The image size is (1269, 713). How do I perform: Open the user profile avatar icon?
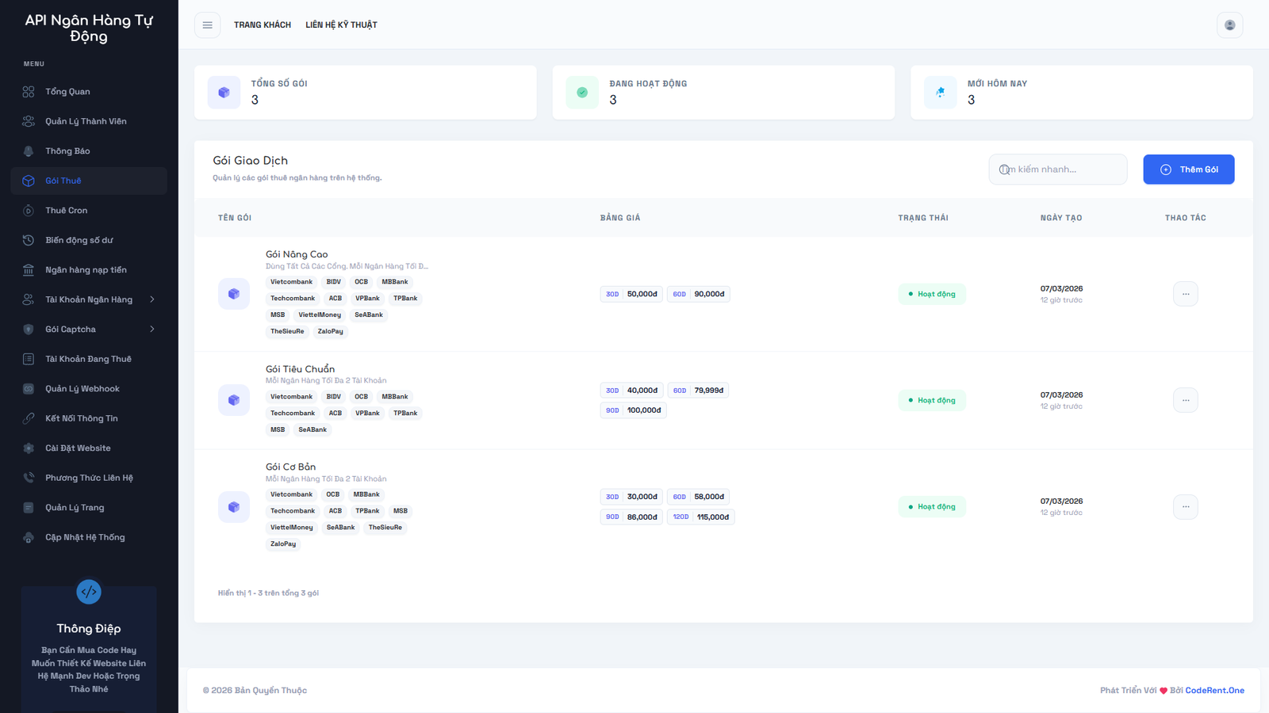point(1229,25)
